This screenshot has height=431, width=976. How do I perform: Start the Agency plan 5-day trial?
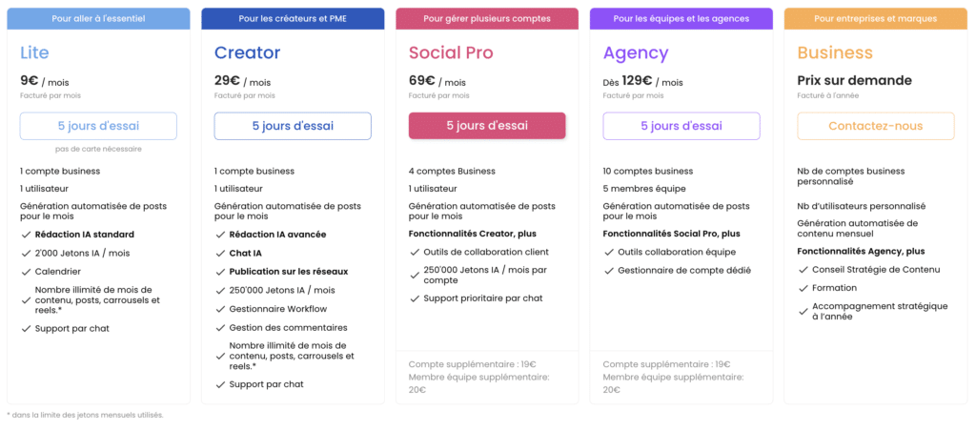681,126
